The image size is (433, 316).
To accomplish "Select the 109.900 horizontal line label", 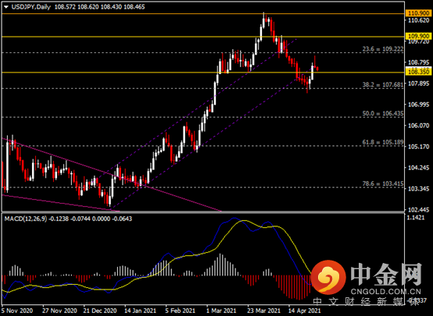I will pyautogui.click(x=418, y=36).
